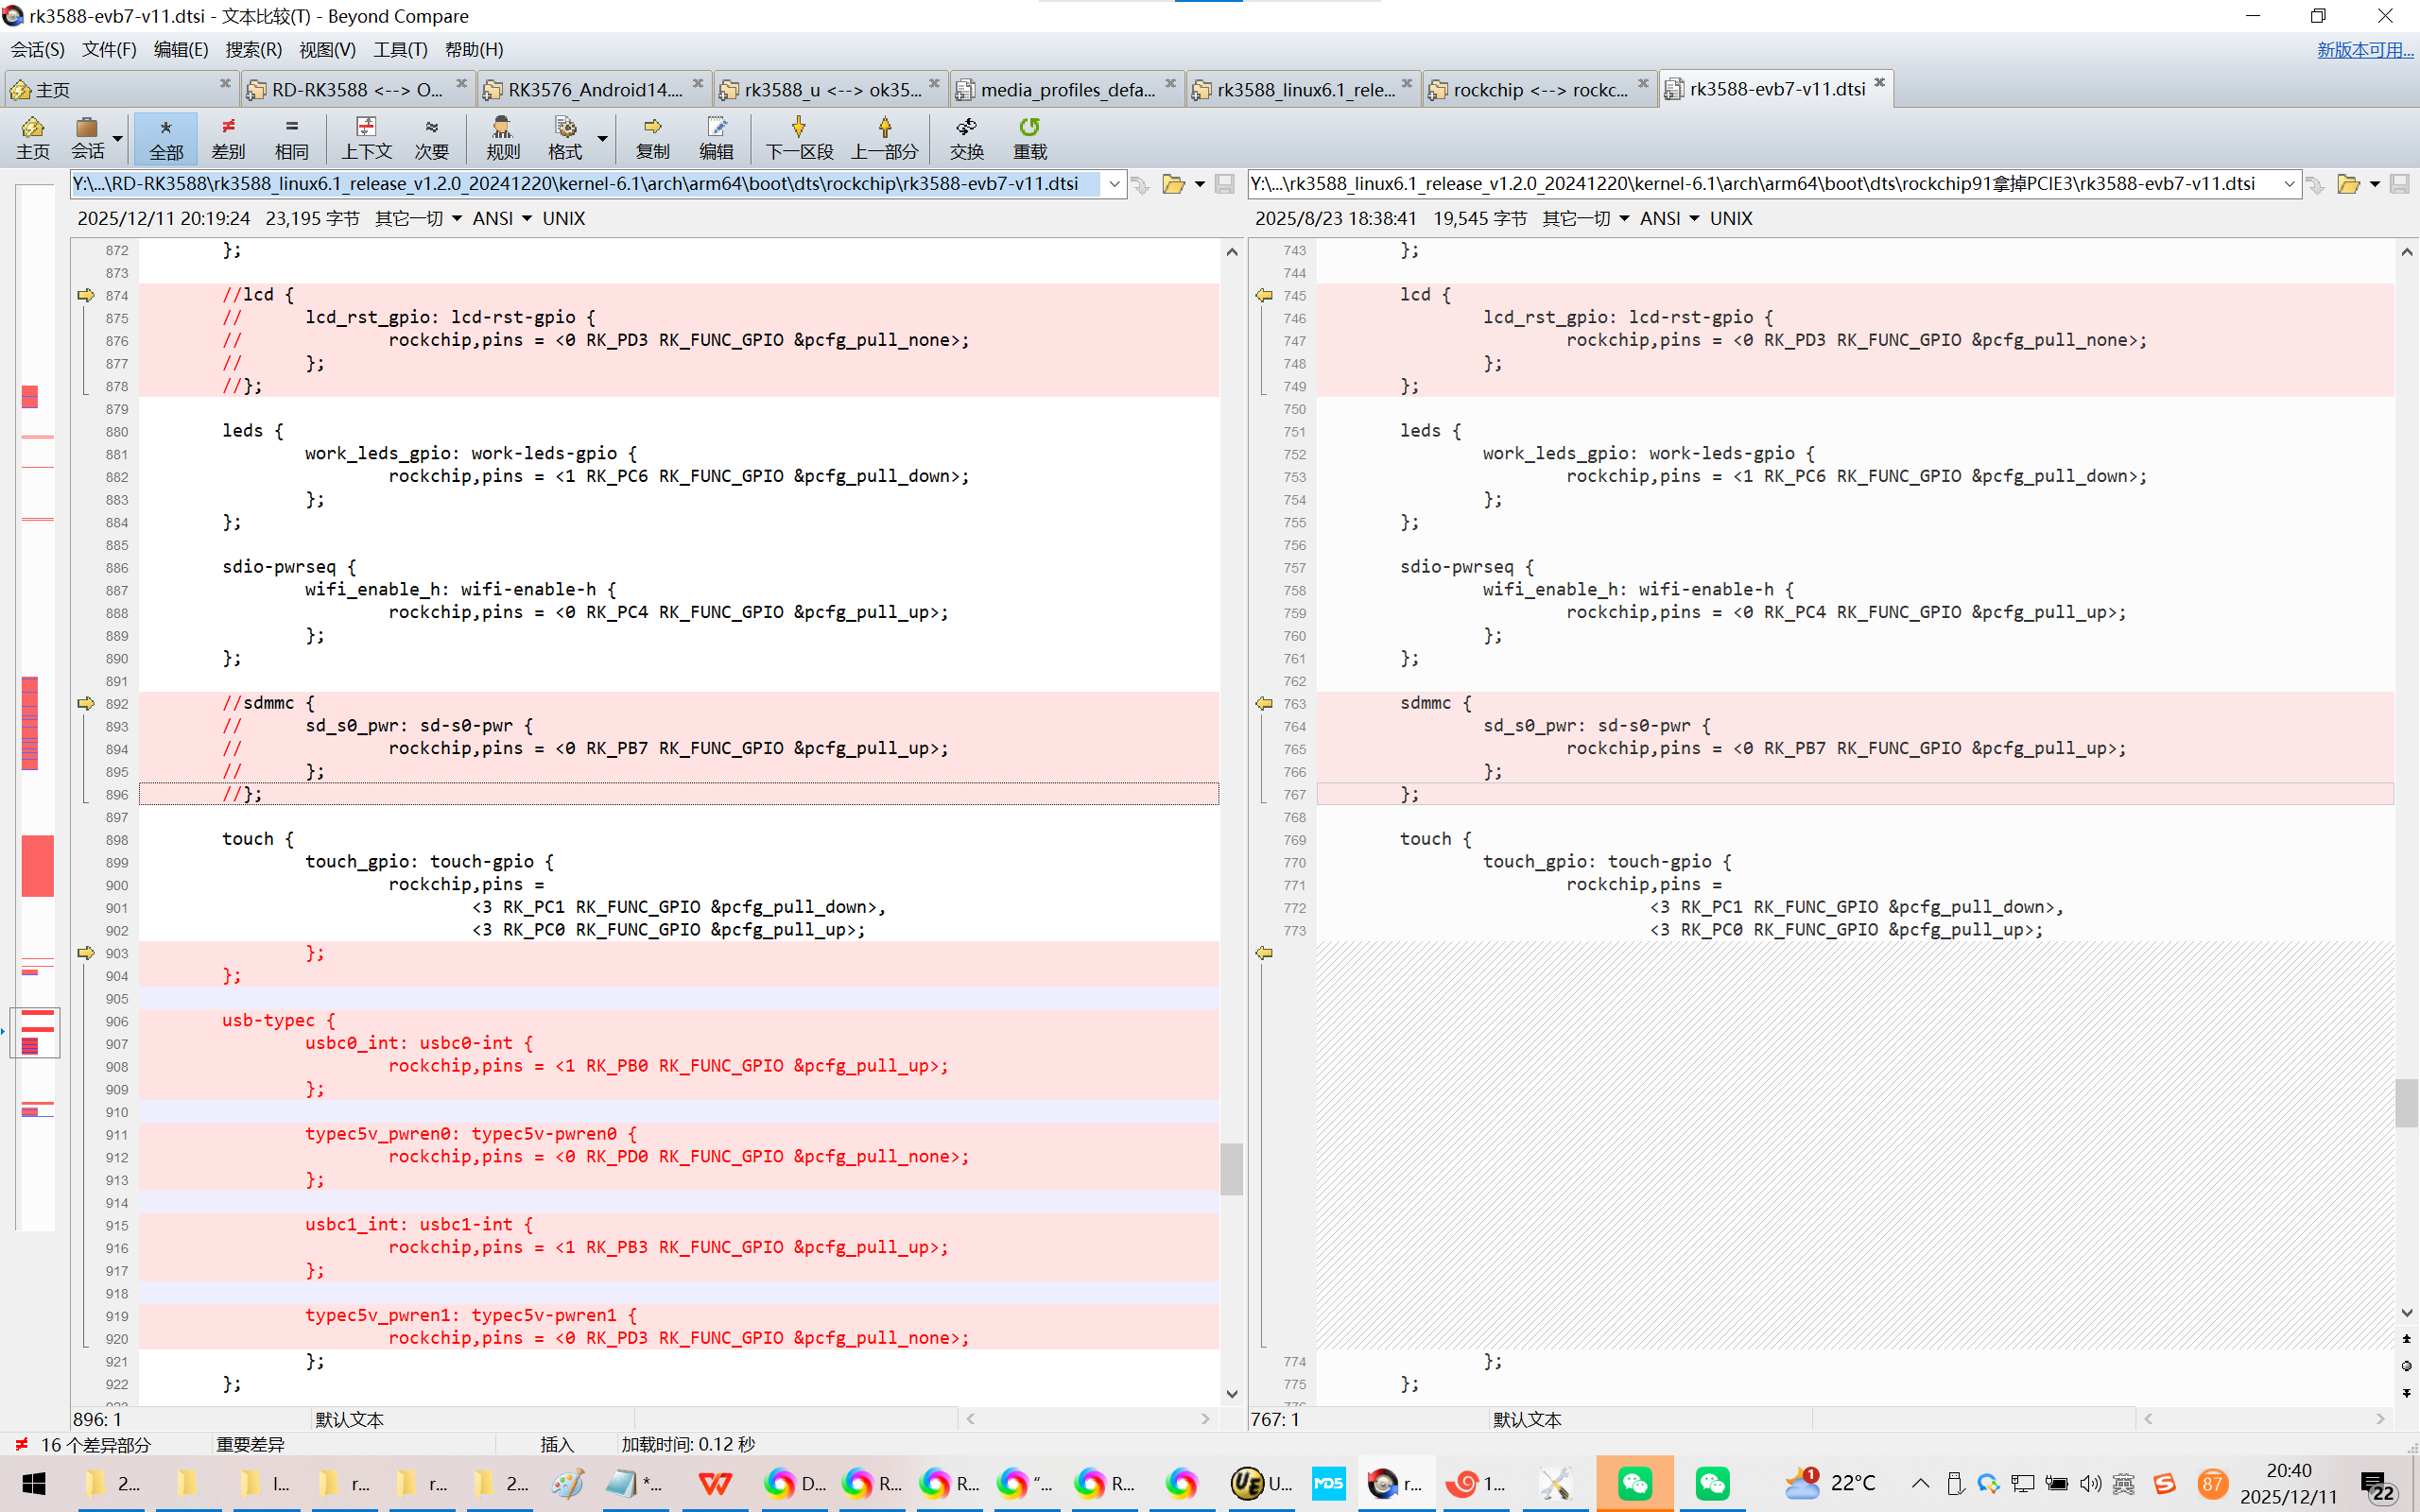This screenshot has width=2420, height=1512.
Task: Click the Reload (重载) icon
Action: [x=1029, y=137]
